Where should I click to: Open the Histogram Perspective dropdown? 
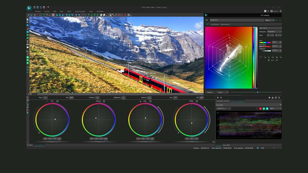pos(274,32)
